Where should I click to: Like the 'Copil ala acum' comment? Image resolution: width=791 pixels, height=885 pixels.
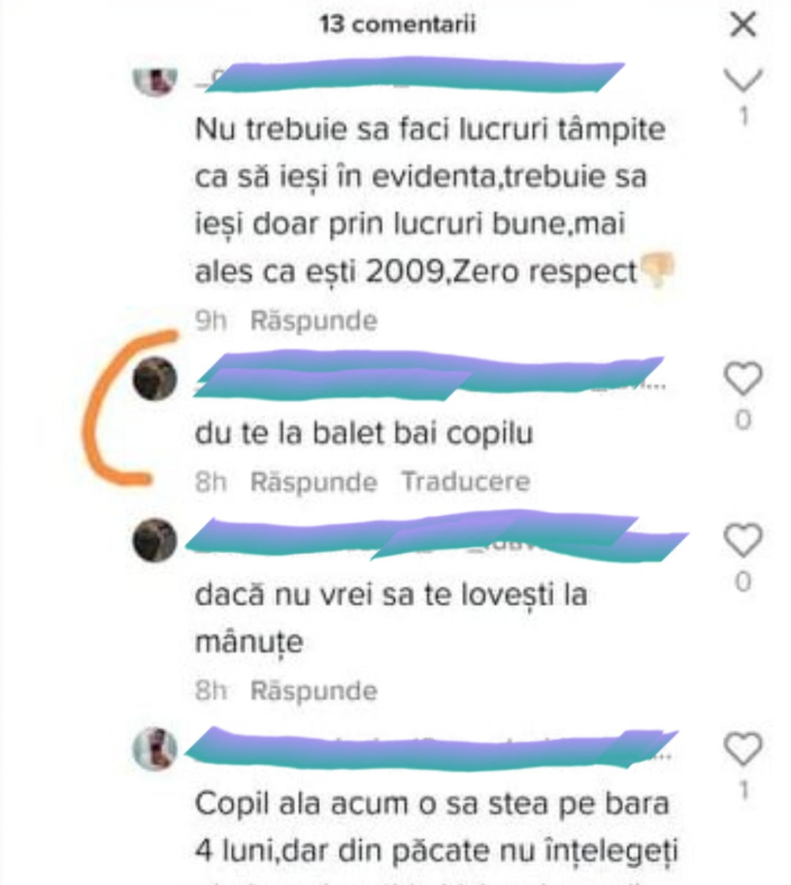[x=743, y=749]
